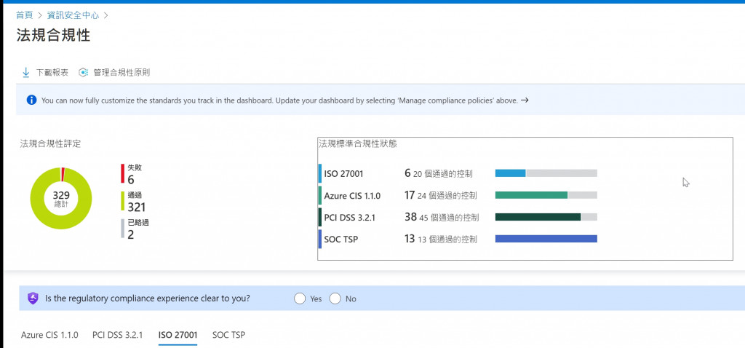Click the 法規合規性評定 heading
This screenshot has width=745, height=348.
pos(50,143)
